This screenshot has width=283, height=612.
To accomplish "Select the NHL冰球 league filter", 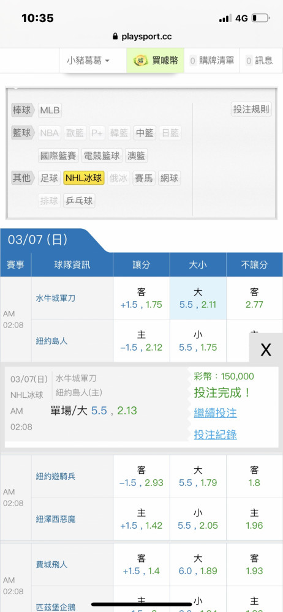I will point(84,178).
